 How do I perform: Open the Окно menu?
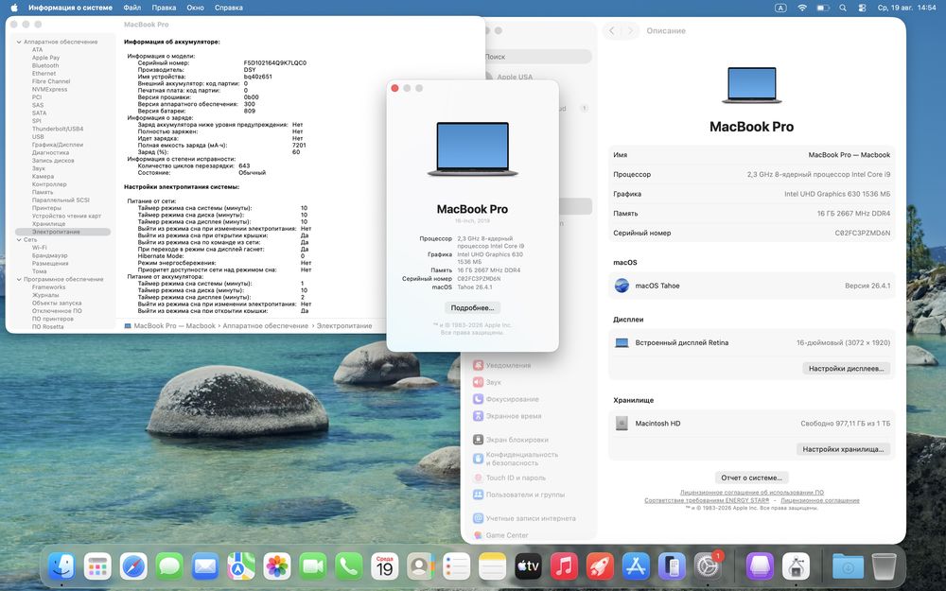click(x=196, y=8)
